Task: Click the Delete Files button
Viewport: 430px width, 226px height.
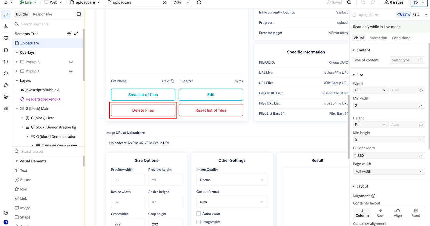Action: click(143, 110)
